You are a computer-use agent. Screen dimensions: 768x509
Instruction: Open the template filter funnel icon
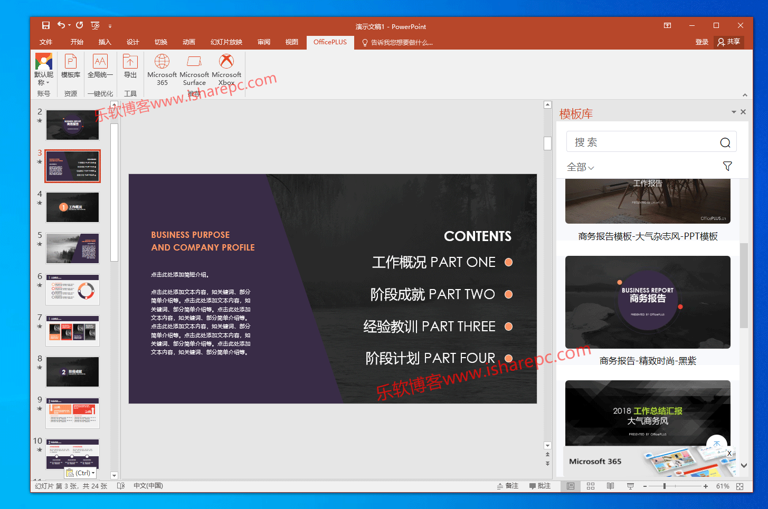(x=727, y=166)
